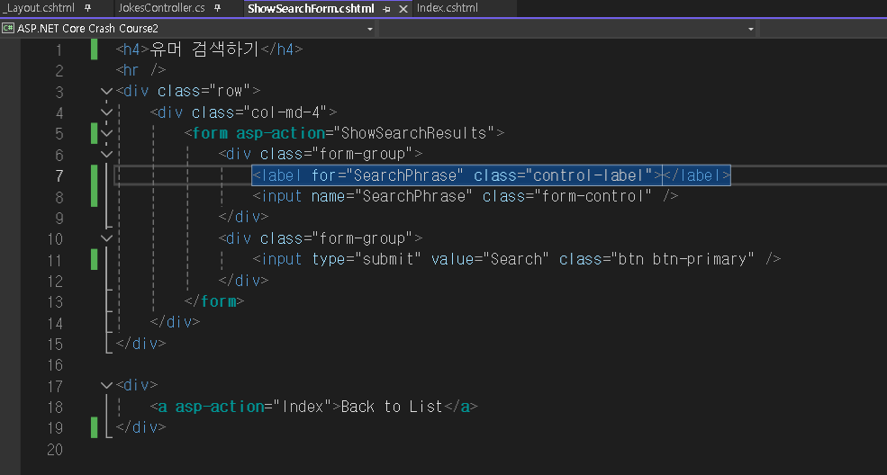Switch to the Index.cshtml tab
The image size is (887, 475).
[447, 8]
